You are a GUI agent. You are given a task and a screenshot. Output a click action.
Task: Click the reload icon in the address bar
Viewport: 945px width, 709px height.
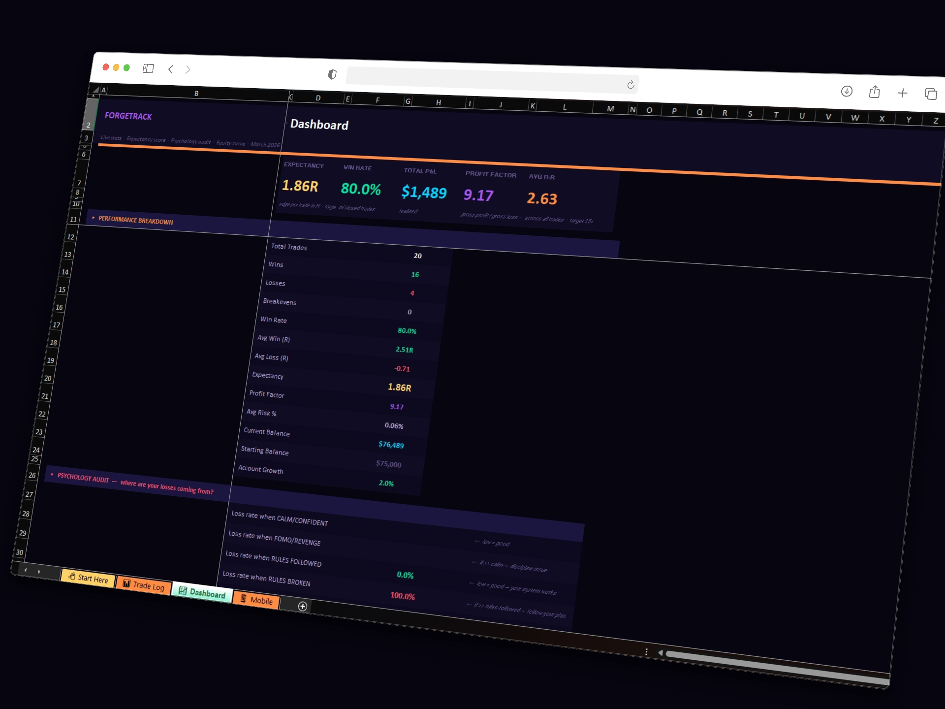pos(631,84)
